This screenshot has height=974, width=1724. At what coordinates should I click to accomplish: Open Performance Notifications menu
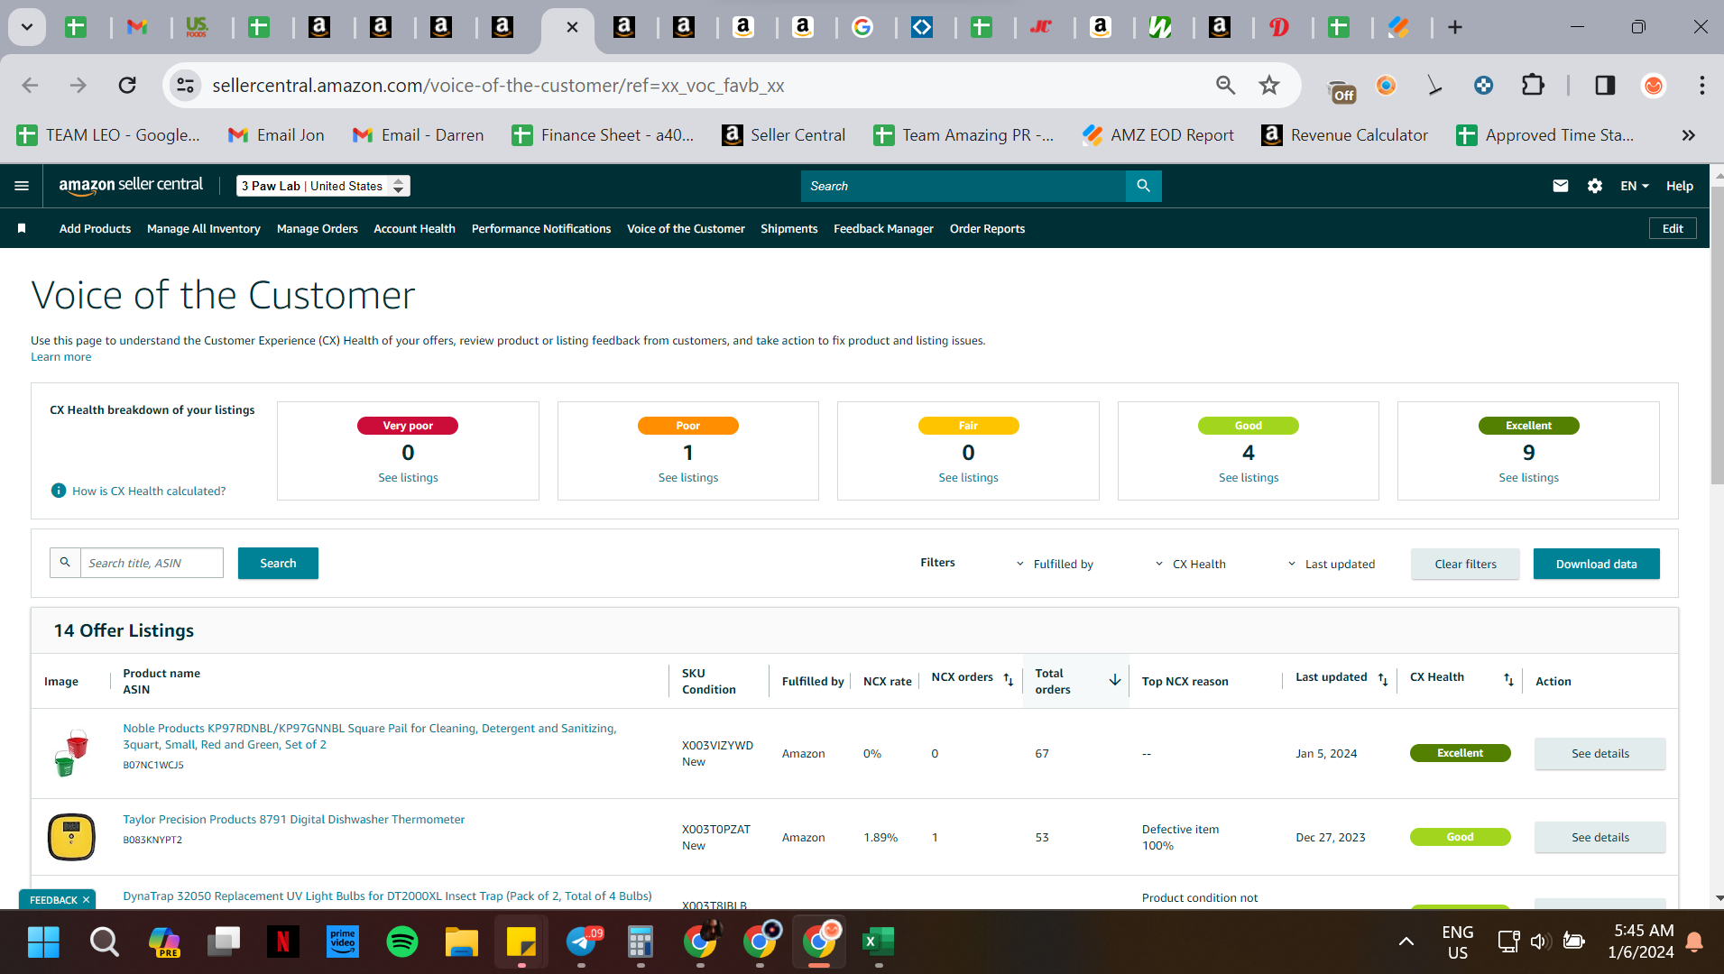tap(541, 229)
